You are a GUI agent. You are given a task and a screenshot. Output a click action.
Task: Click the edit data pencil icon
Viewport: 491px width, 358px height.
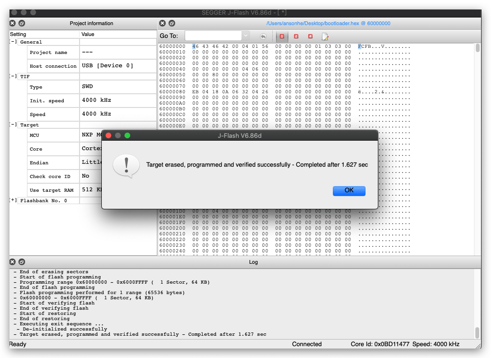pos(325,36)
